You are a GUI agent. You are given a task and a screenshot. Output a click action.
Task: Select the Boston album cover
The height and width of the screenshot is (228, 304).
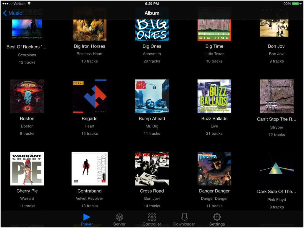(x=27, y=96)
